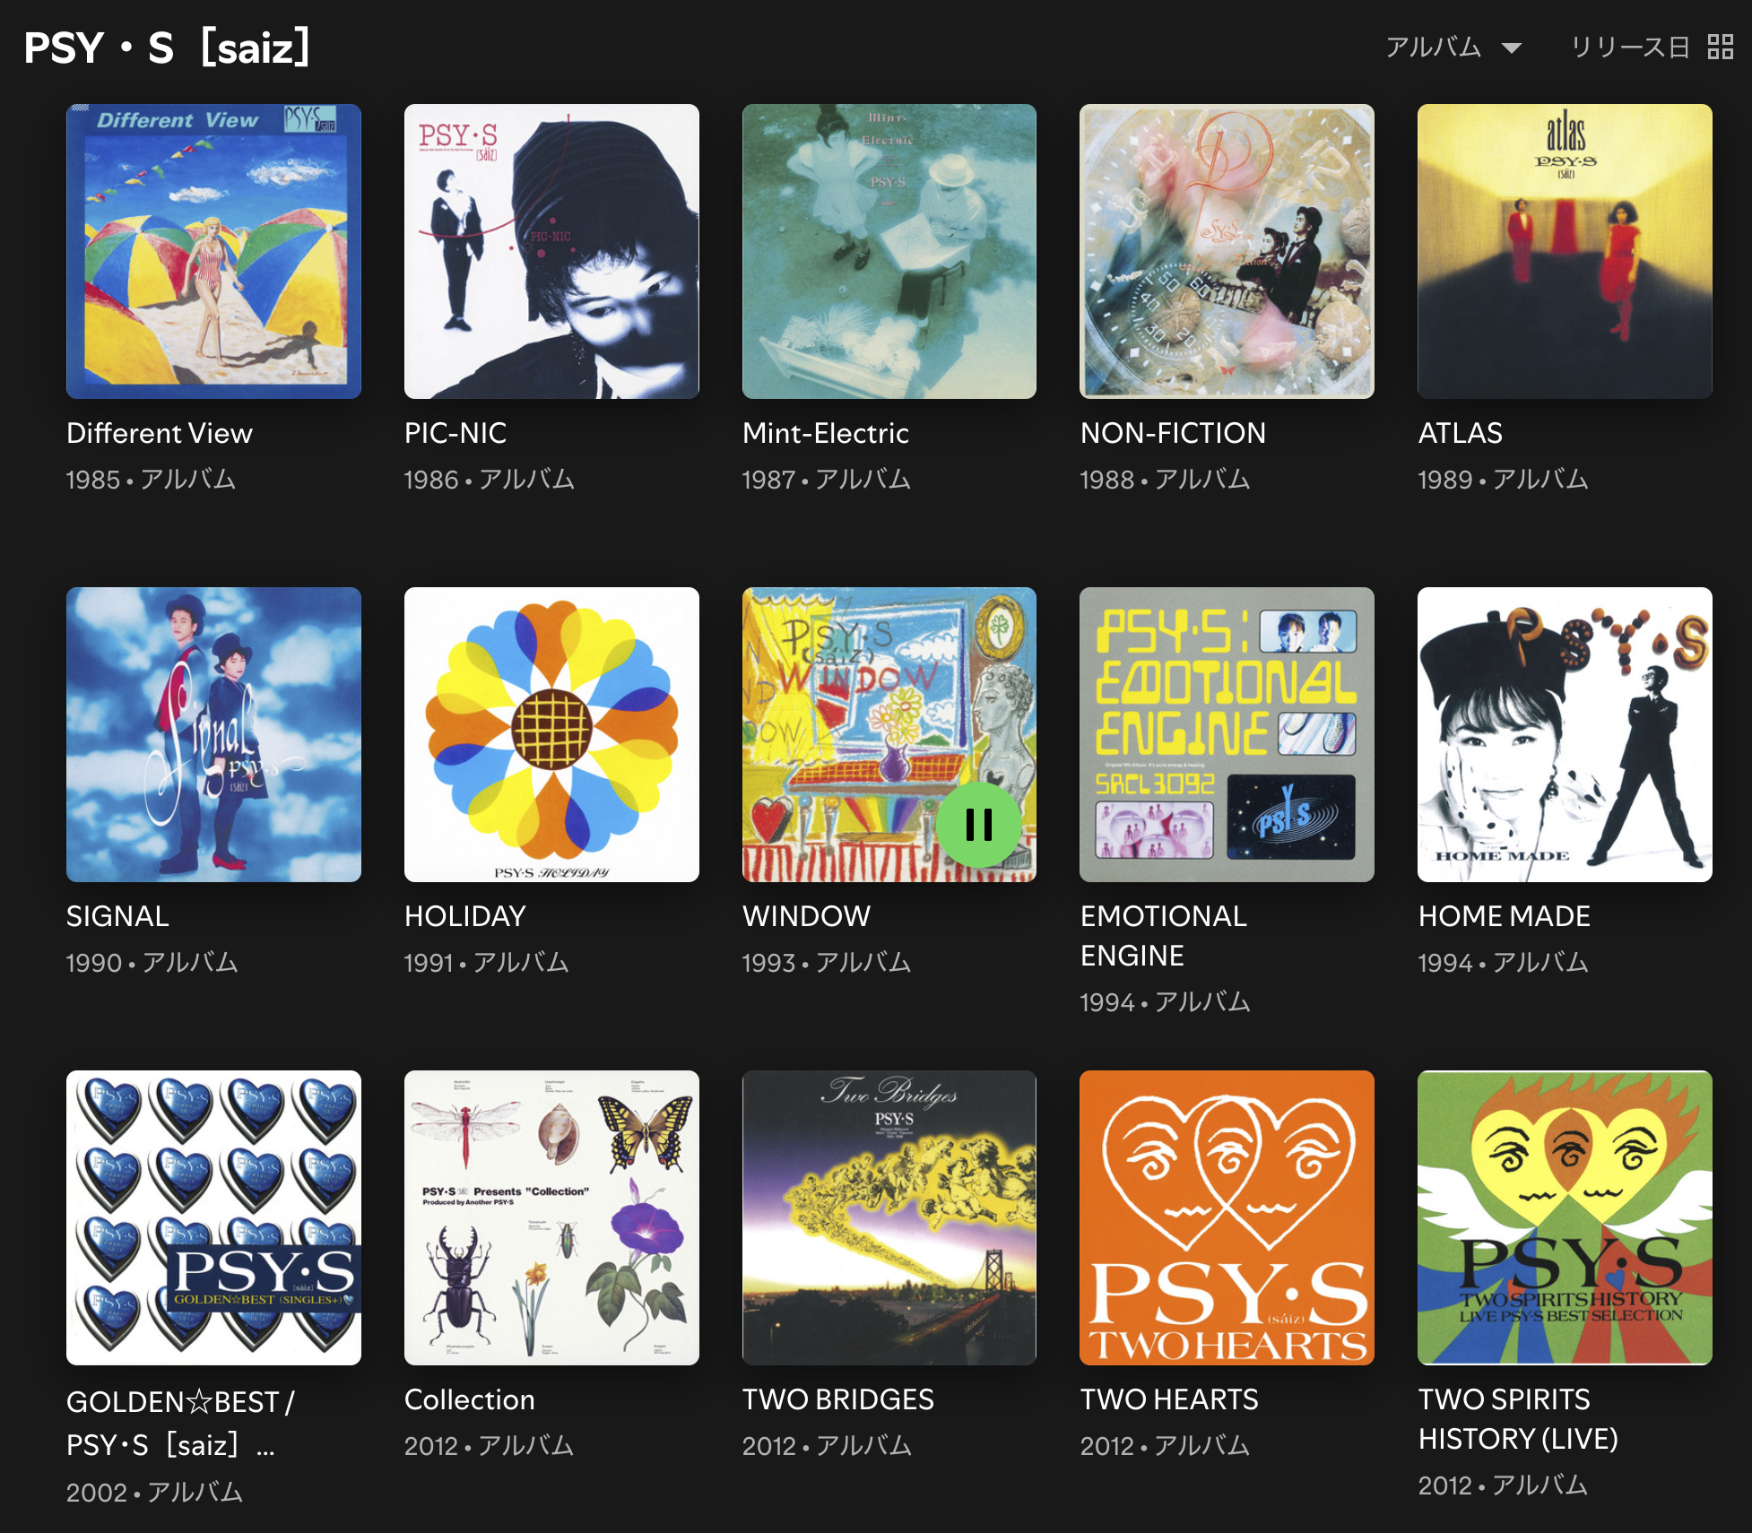
Task: Open the HOLIDAY album title link
Action: tap(464, 916)
